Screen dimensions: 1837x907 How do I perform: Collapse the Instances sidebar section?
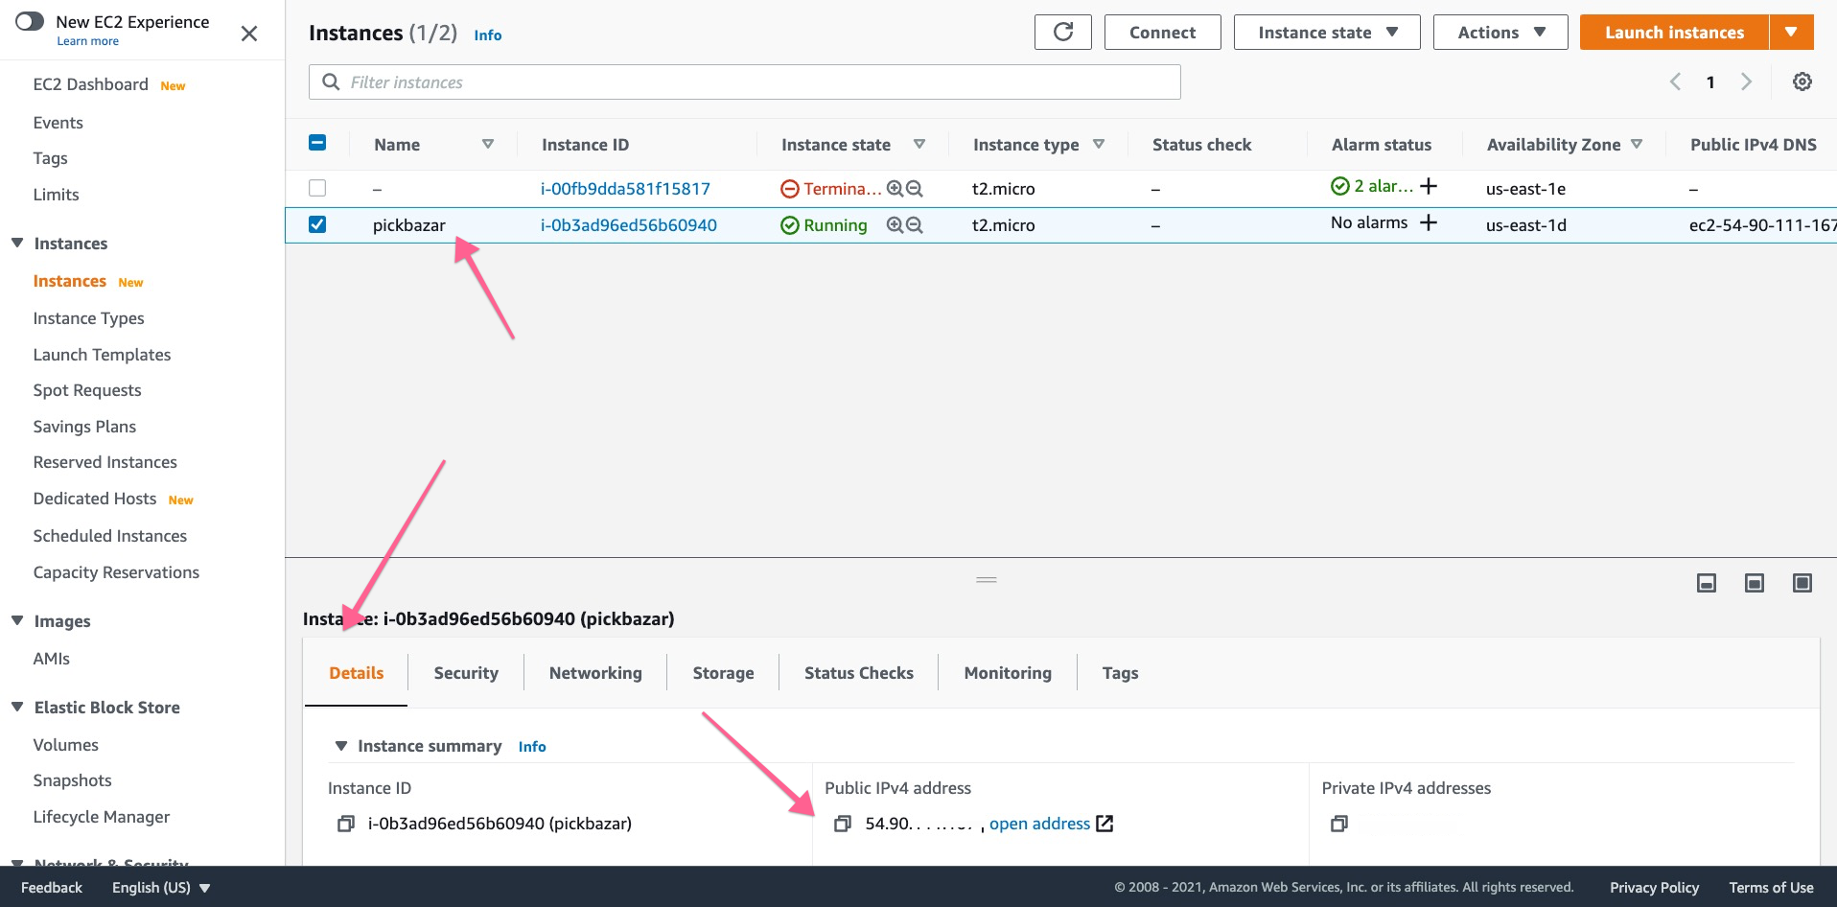(x=17, y=243)
